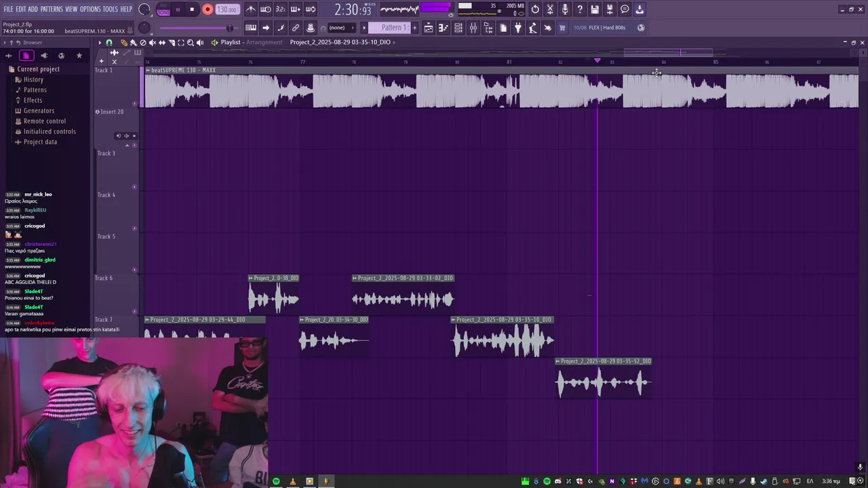Toggle the loop recording icon
Viewport: 868px width, 488px height.
coord(310,9)
